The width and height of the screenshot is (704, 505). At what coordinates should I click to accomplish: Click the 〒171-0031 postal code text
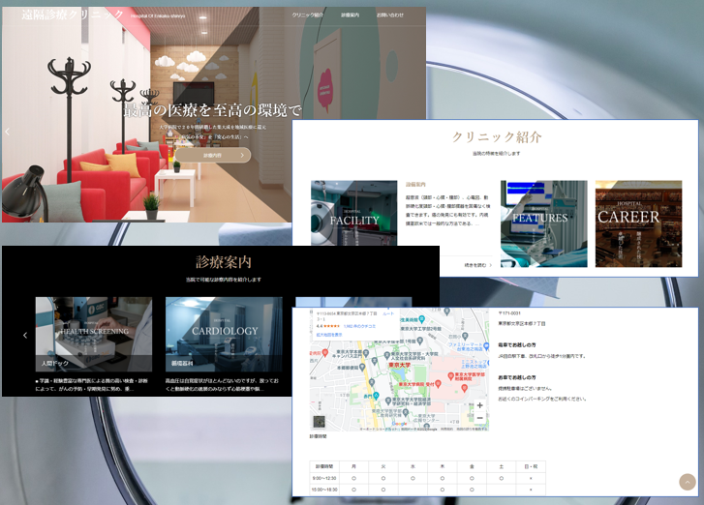509,313
